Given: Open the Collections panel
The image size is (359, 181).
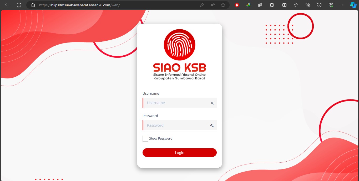Looking at the screenshot, I should pos(308,5).
